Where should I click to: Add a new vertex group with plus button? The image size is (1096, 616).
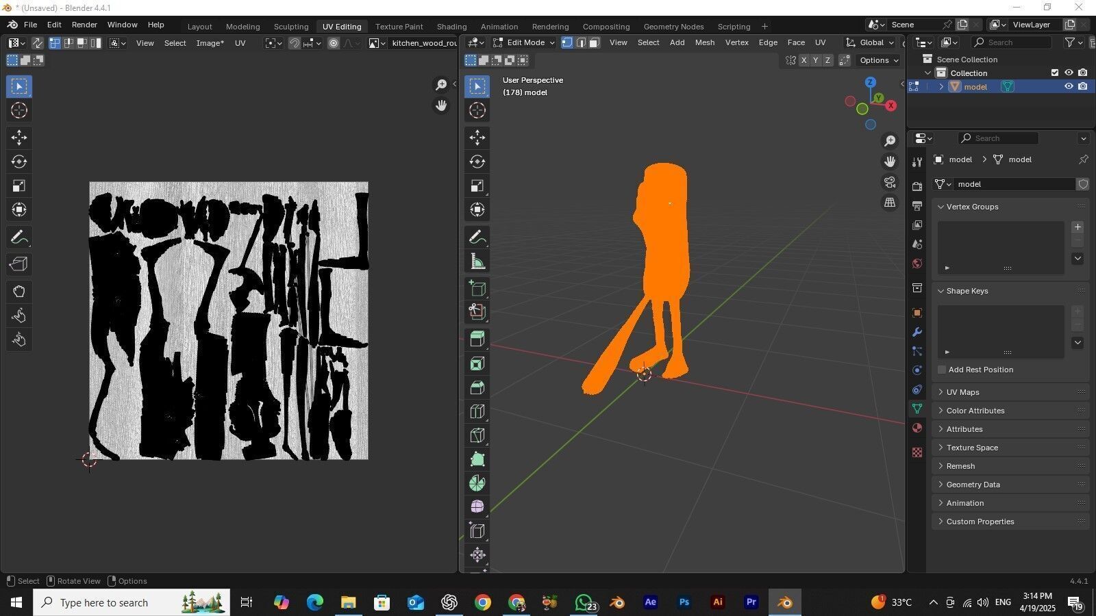1078,227
